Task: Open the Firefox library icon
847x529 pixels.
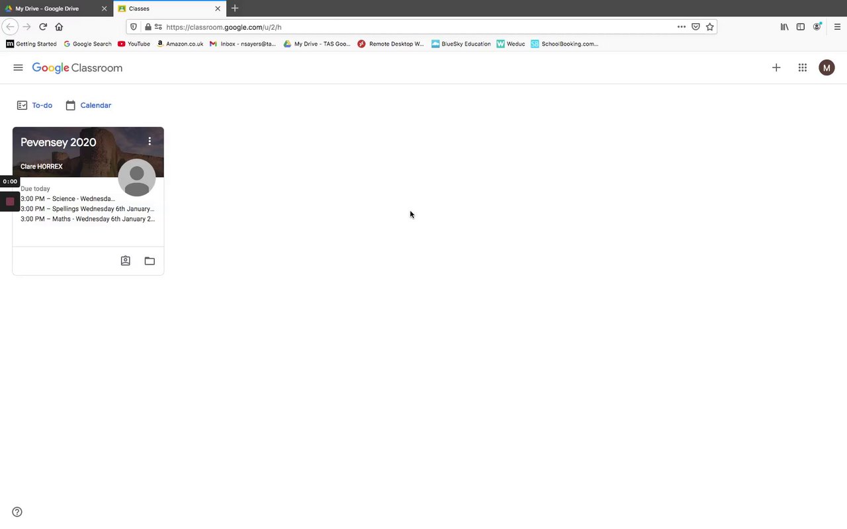Action: [x=785, y=27]
